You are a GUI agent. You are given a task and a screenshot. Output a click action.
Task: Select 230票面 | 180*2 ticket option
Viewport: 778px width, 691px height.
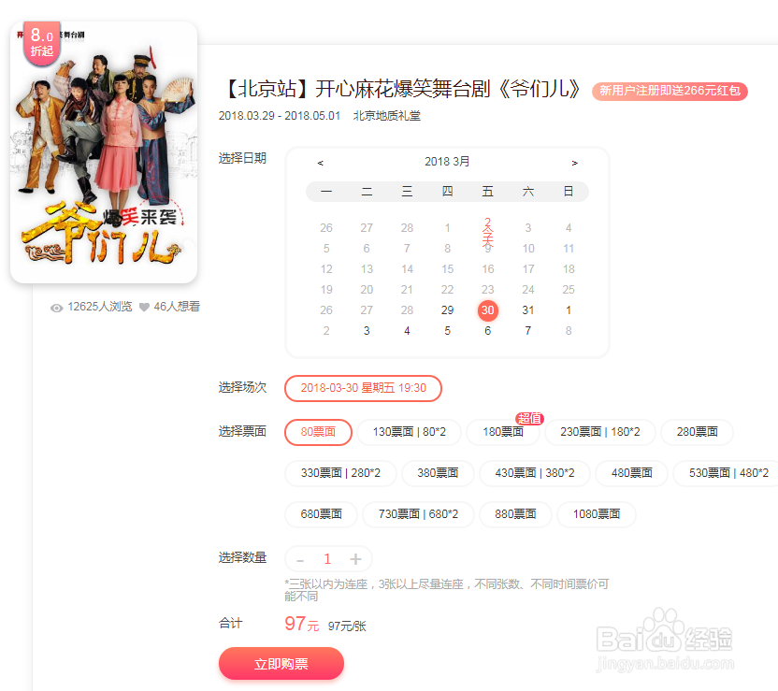pyautogui.click(x=600, y=432)
